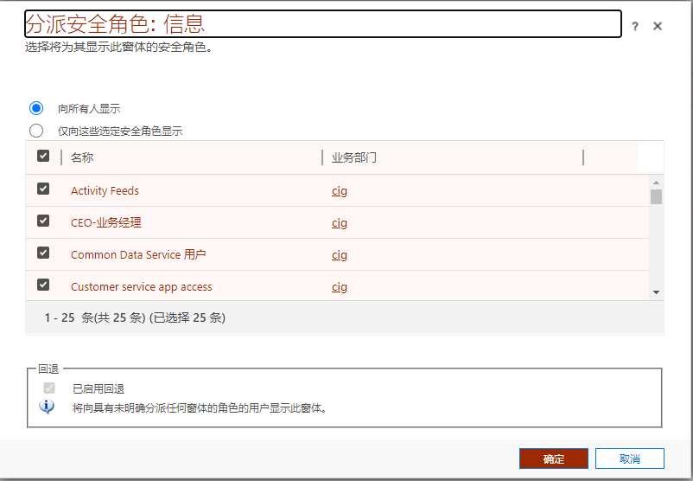Click the scroll up arrow of list
This screenshot has height=481, width=693.
pyautogui.click(x=657, y=183)
